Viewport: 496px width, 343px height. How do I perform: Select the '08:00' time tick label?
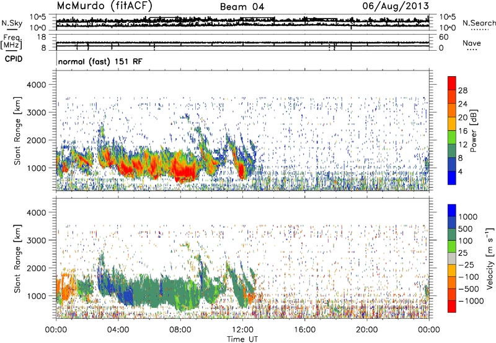click(180, 330)
